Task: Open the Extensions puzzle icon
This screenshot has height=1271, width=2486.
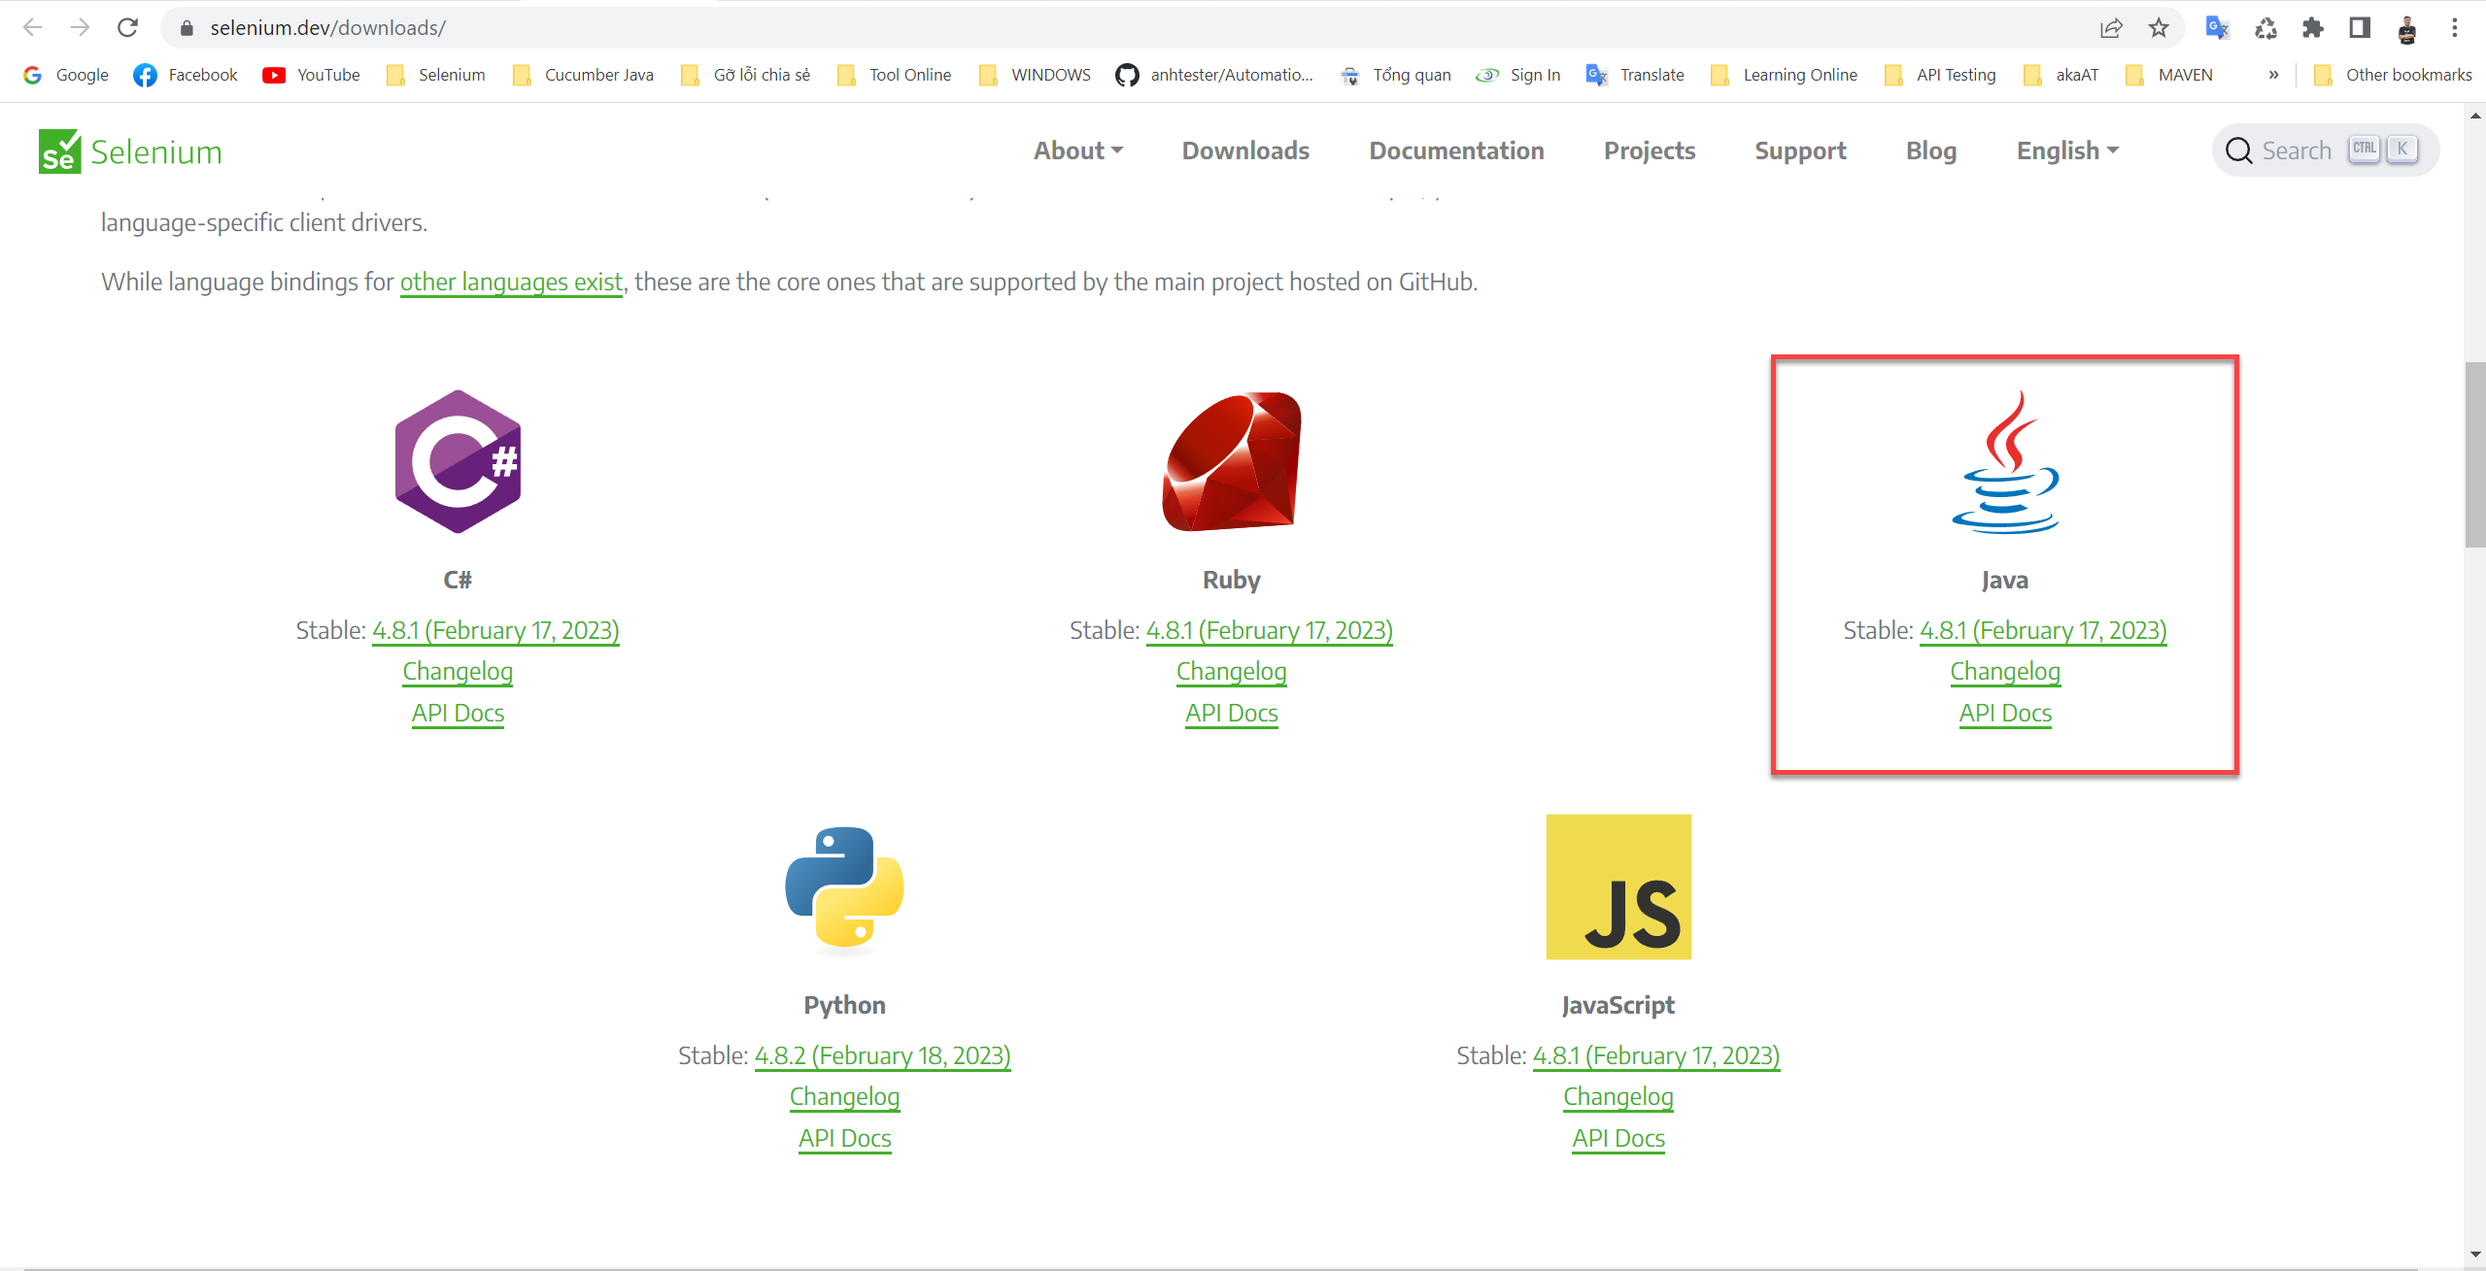Action: click(x=2313, y=28)
